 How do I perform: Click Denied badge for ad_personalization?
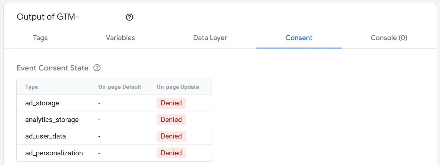(x=171, y=153)
